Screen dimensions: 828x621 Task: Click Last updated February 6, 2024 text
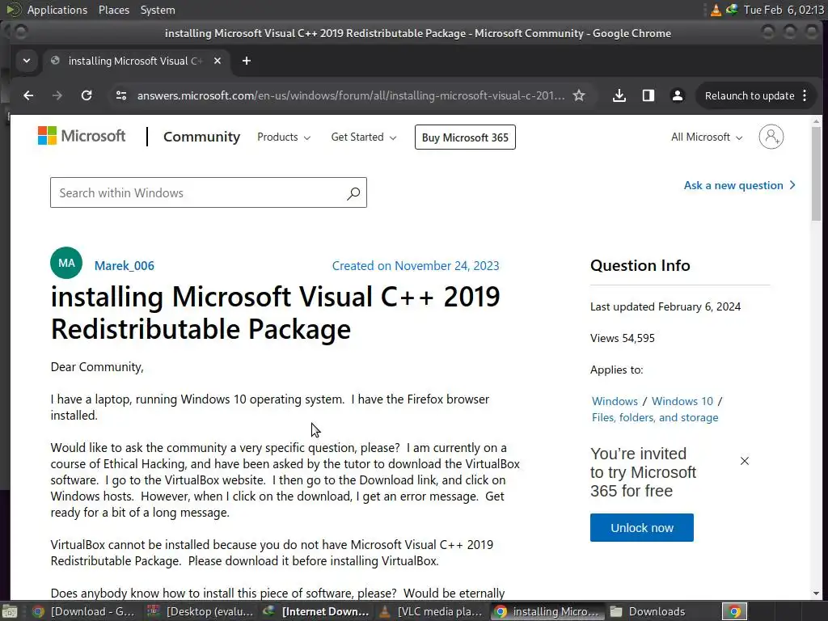click(x=665, y=306)
